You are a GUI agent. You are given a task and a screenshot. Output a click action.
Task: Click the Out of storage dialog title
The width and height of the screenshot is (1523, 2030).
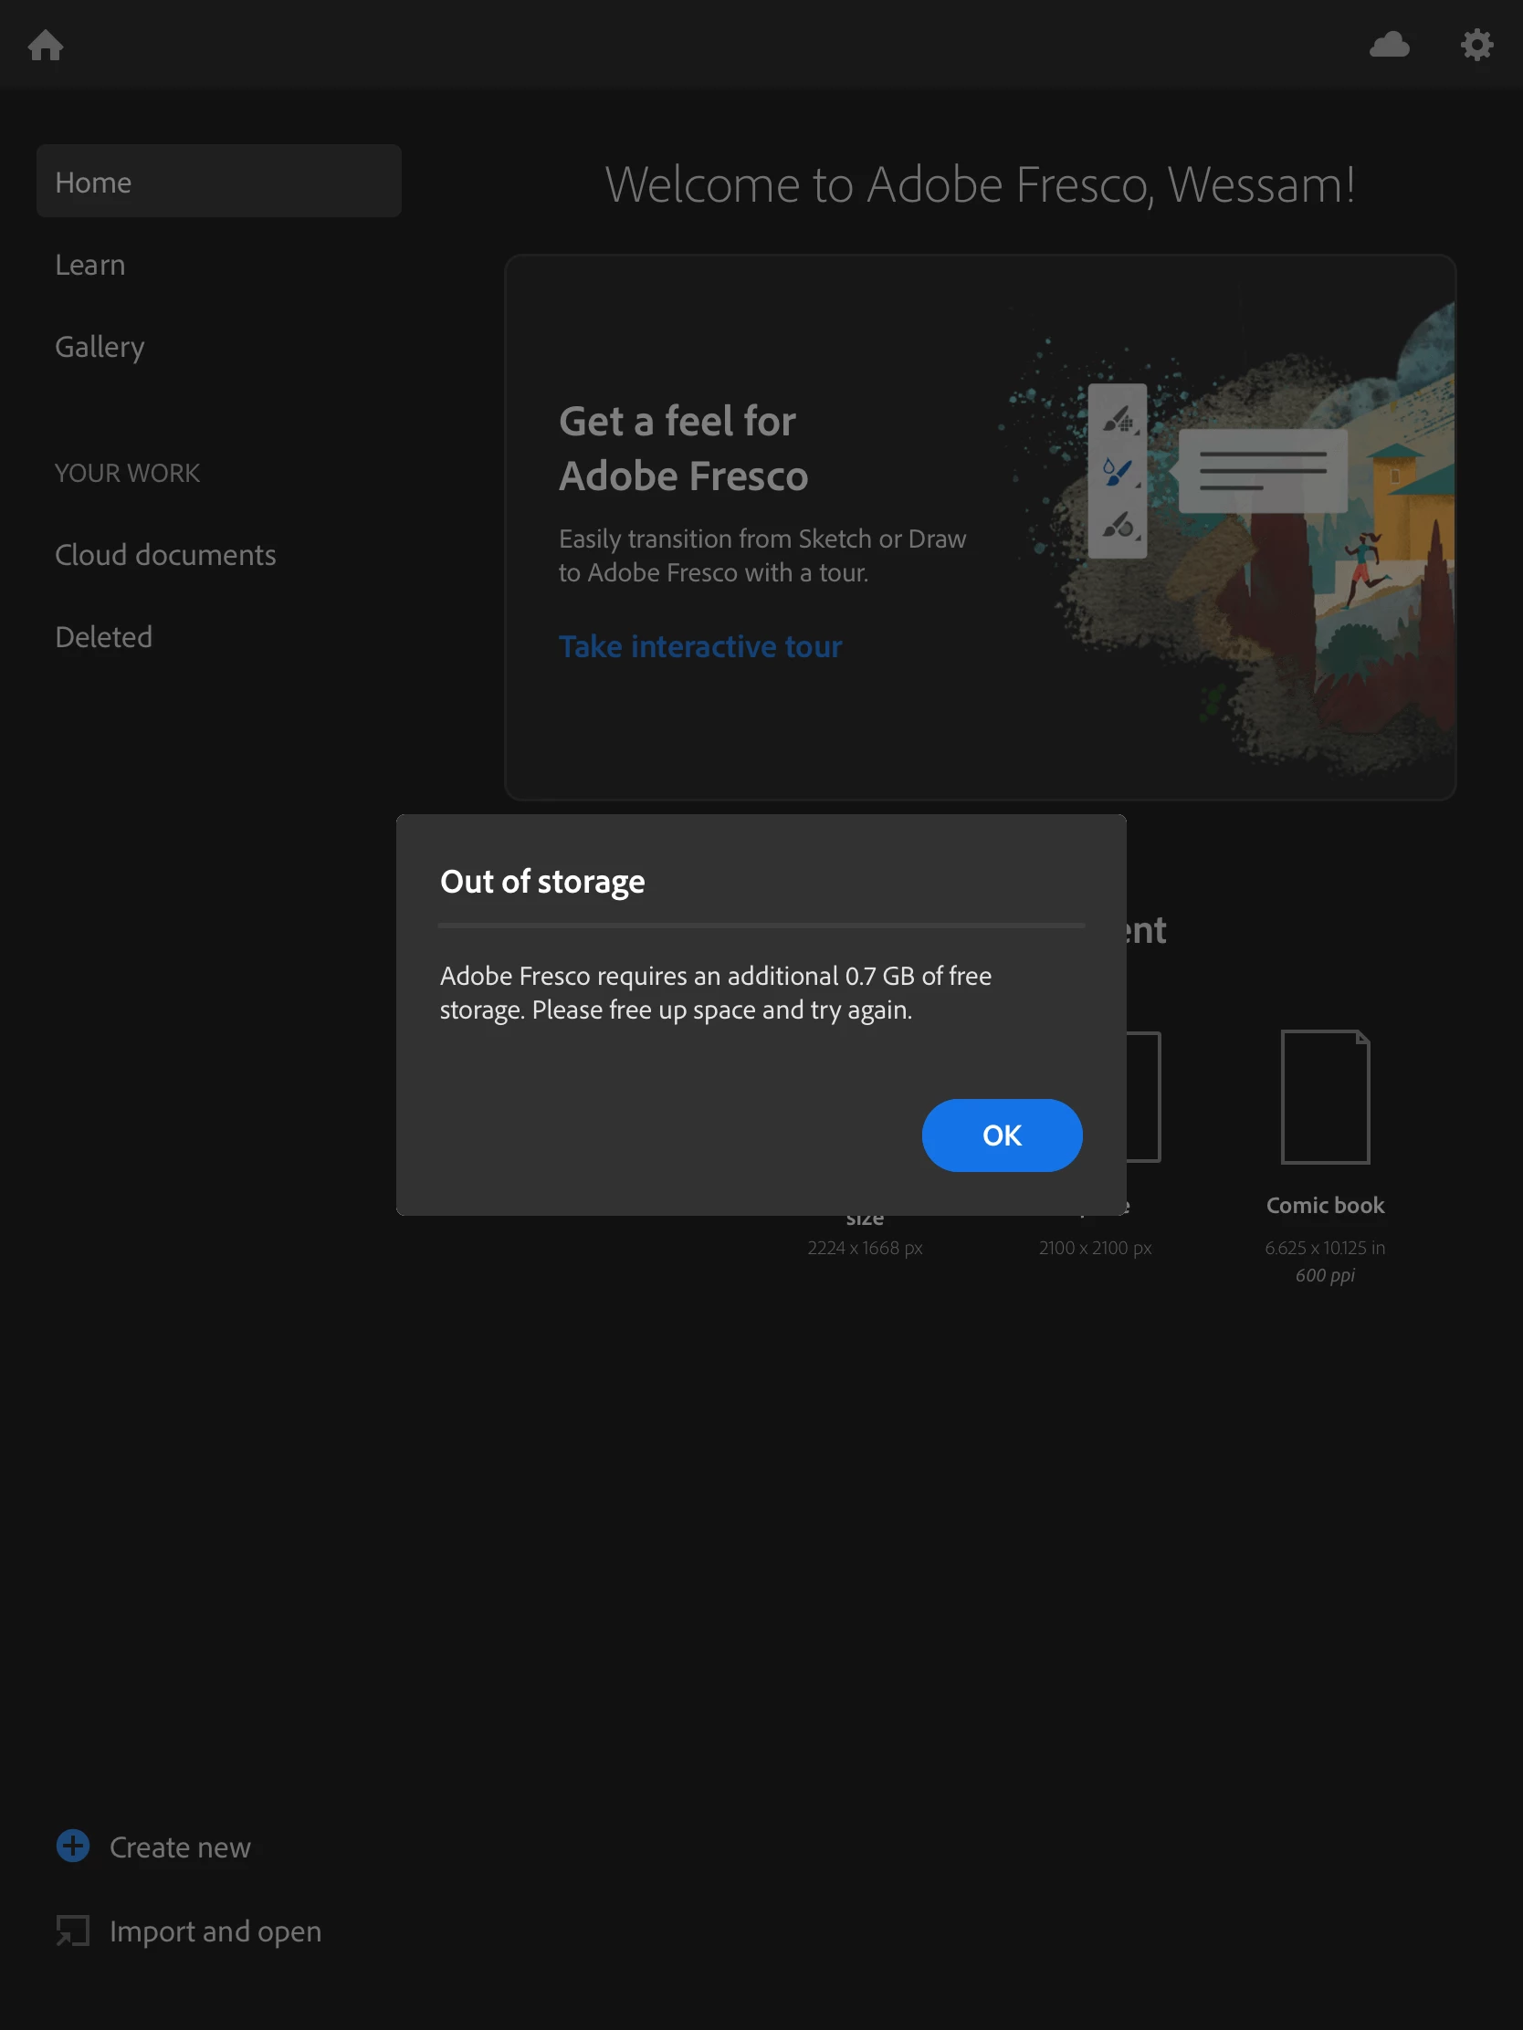click(542, 881)
